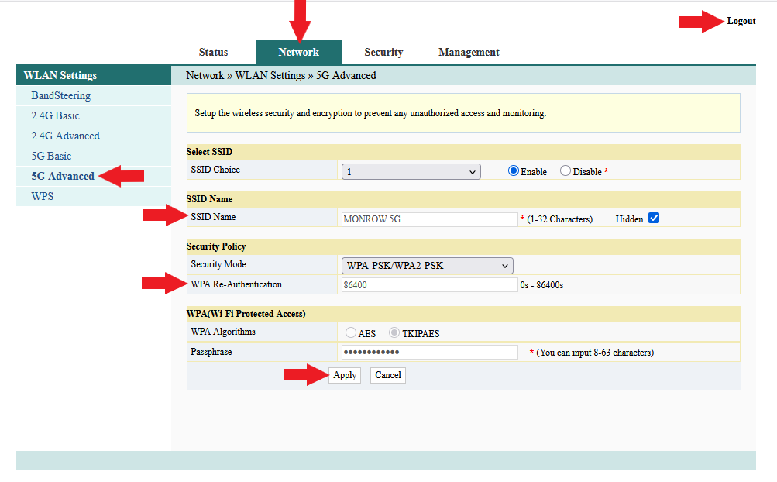The height and width of the screenshot is (482, 777).
Task: Open 2.4G Basic settings page
Action: 56,115
